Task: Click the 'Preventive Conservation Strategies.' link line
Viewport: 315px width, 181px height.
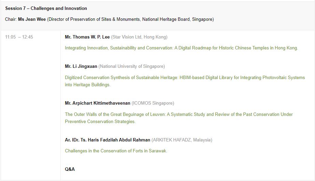Action: pos(100,122)
